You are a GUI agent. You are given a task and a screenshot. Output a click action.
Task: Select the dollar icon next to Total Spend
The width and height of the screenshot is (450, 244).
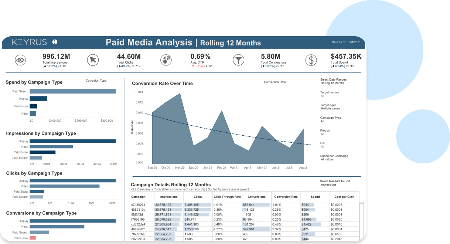click(x=311, y=60)
